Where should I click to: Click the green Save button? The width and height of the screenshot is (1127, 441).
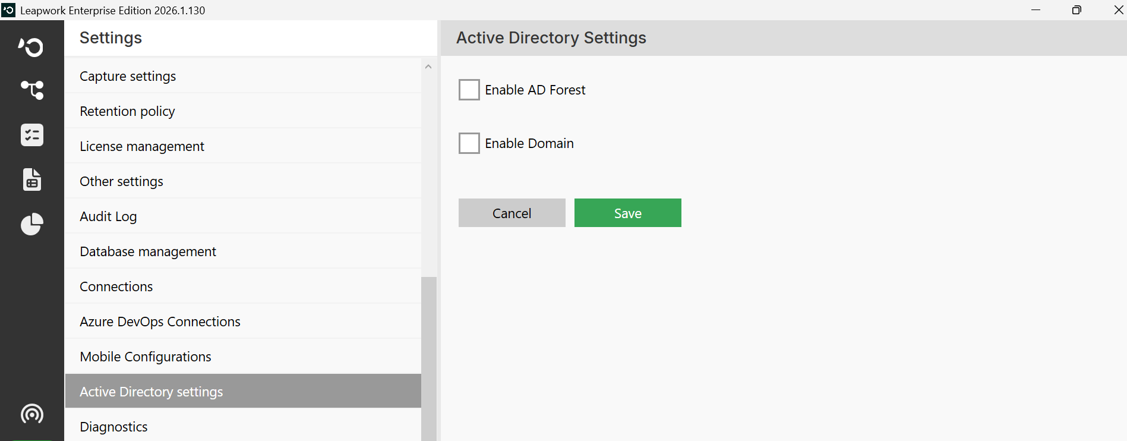628,213
